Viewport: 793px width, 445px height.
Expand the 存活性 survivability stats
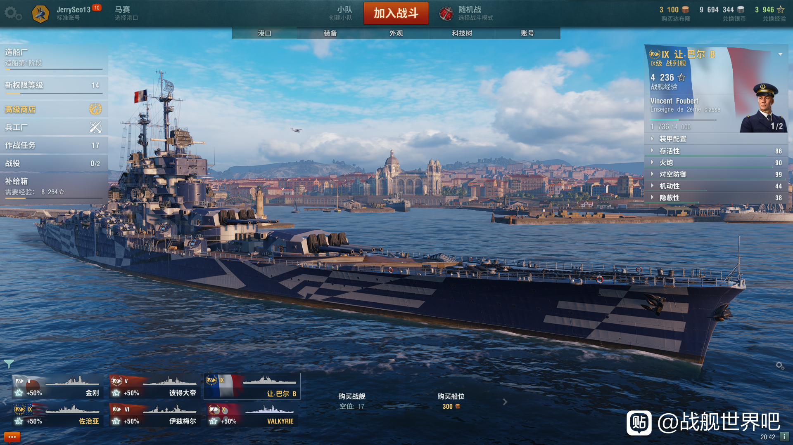716,151
